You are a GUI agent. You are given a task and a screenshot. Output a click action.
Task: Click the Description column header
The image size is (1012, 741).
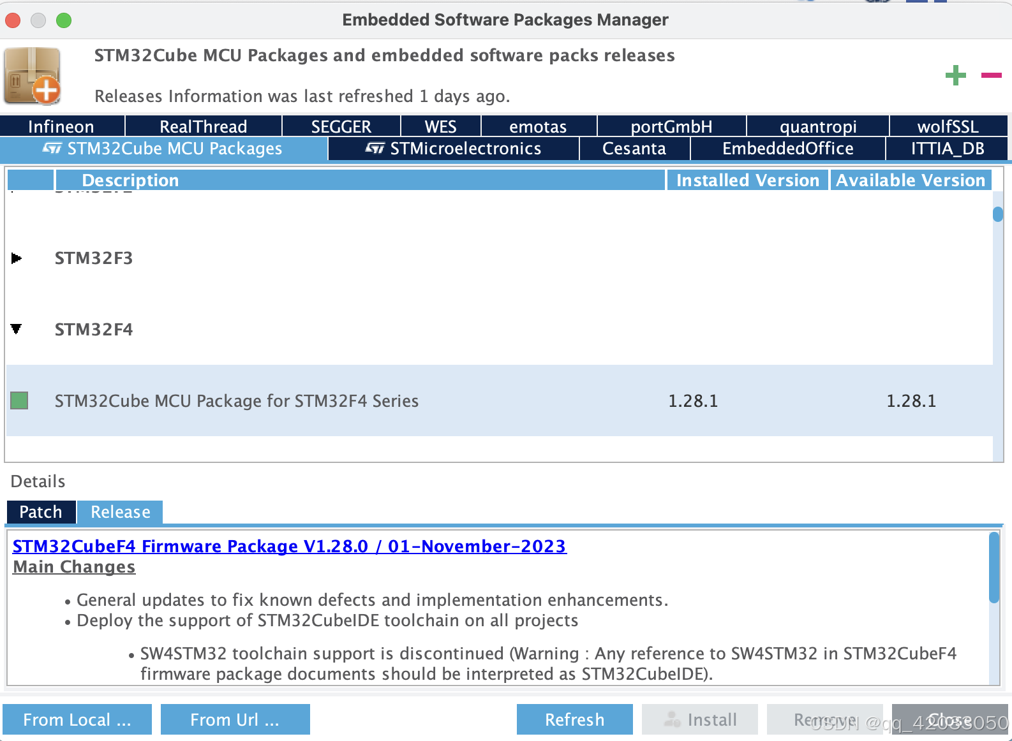pos(361,180)
